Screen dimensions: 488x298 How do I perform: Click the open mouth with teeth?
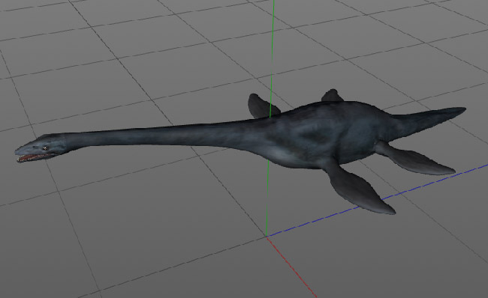(33, 157)
